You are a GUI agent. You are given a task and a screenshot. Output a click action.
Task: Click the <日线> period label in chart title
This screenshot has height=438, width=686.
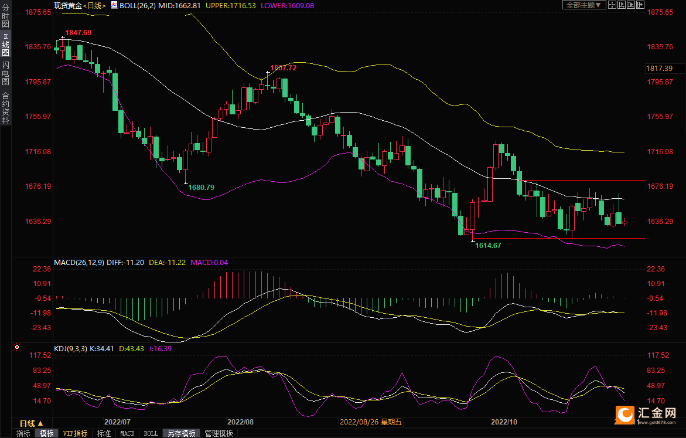[x=94, y=5]
